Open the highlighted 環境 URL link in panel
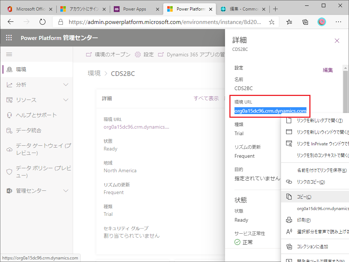 (270, 111)
